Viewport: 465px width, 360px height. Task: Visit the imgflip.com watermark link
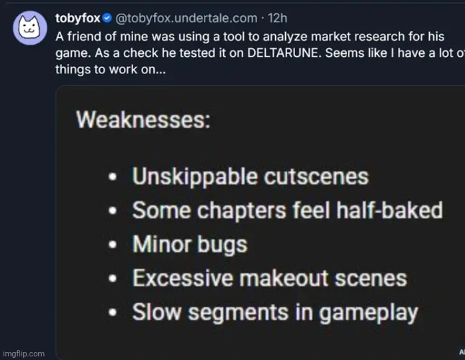[x=23, y=354]
